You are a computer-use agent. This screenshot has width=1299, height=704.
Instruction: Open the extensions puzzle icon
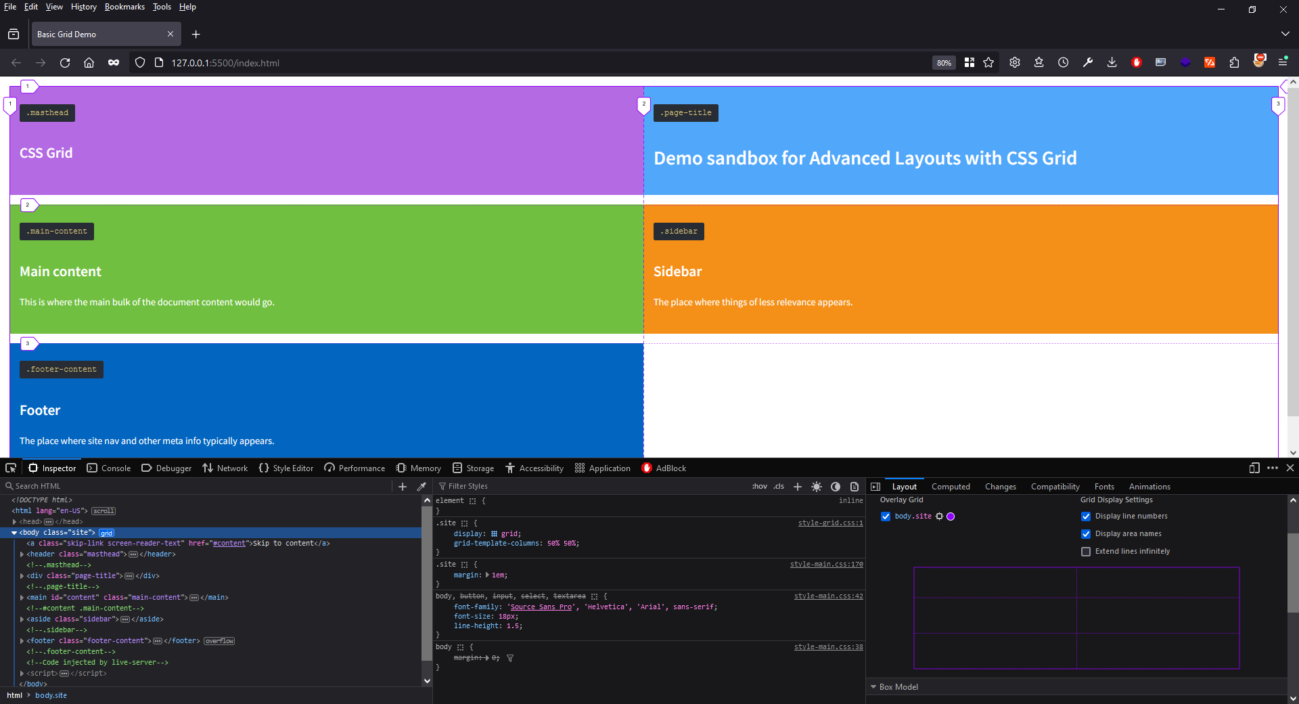point(1234,62)
